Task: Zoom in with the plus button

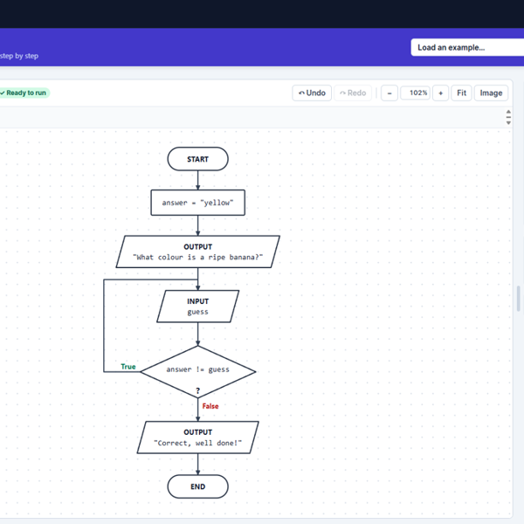Action: [x=440, y=93]
